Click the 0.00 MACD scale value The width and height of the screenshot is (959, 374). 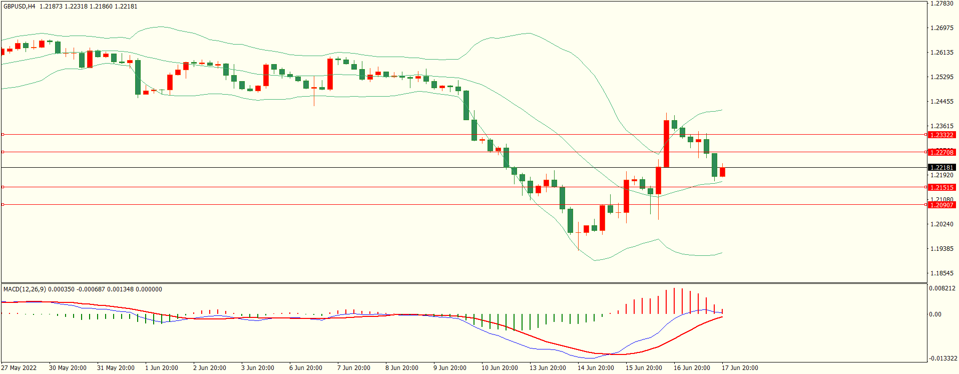click(935, 314)
